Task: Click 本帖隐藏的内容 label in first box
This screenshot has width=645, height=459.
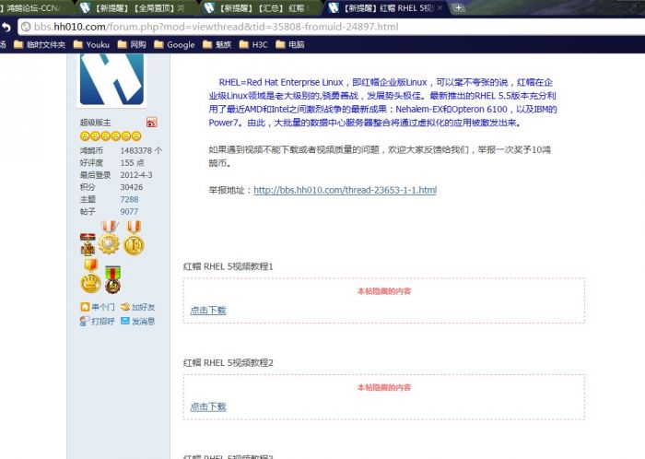Action: [384, 291]
